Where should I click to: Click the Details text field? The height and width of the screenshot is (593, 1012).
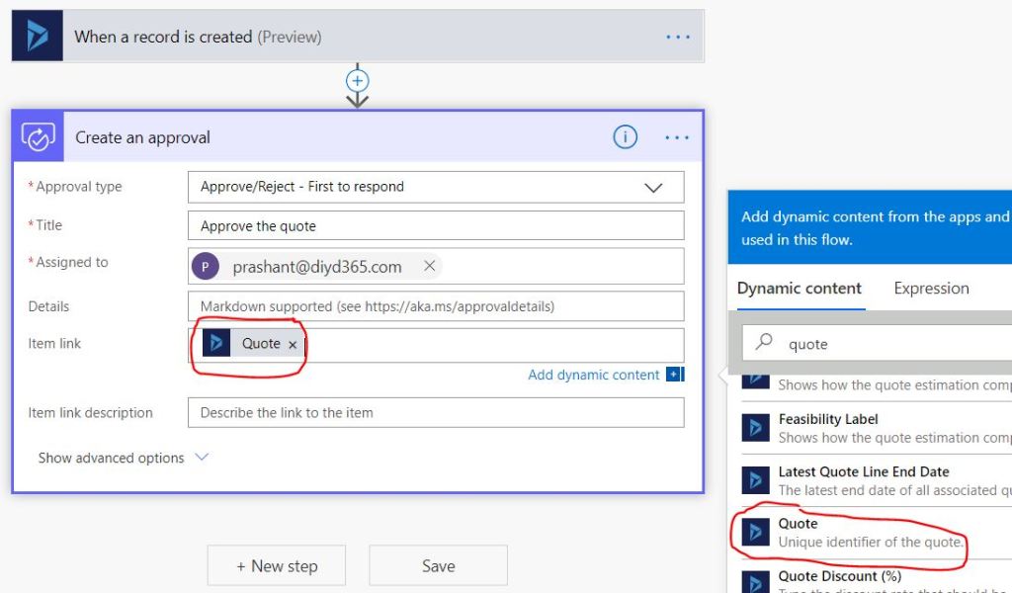pyautogui.click(x=435, y=306)
